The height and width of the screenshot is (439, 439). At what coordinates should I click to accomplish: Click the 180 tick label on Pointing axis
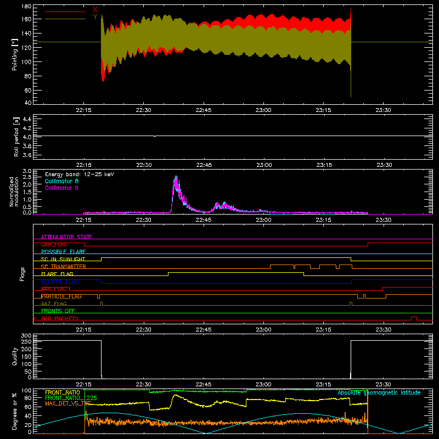(x=26, y=7)
